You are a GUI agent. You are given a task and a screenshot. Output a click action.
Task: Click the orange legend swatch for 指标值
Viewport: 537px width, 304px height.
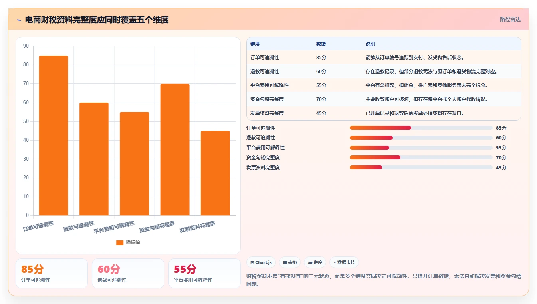click(x=120, y=243)
